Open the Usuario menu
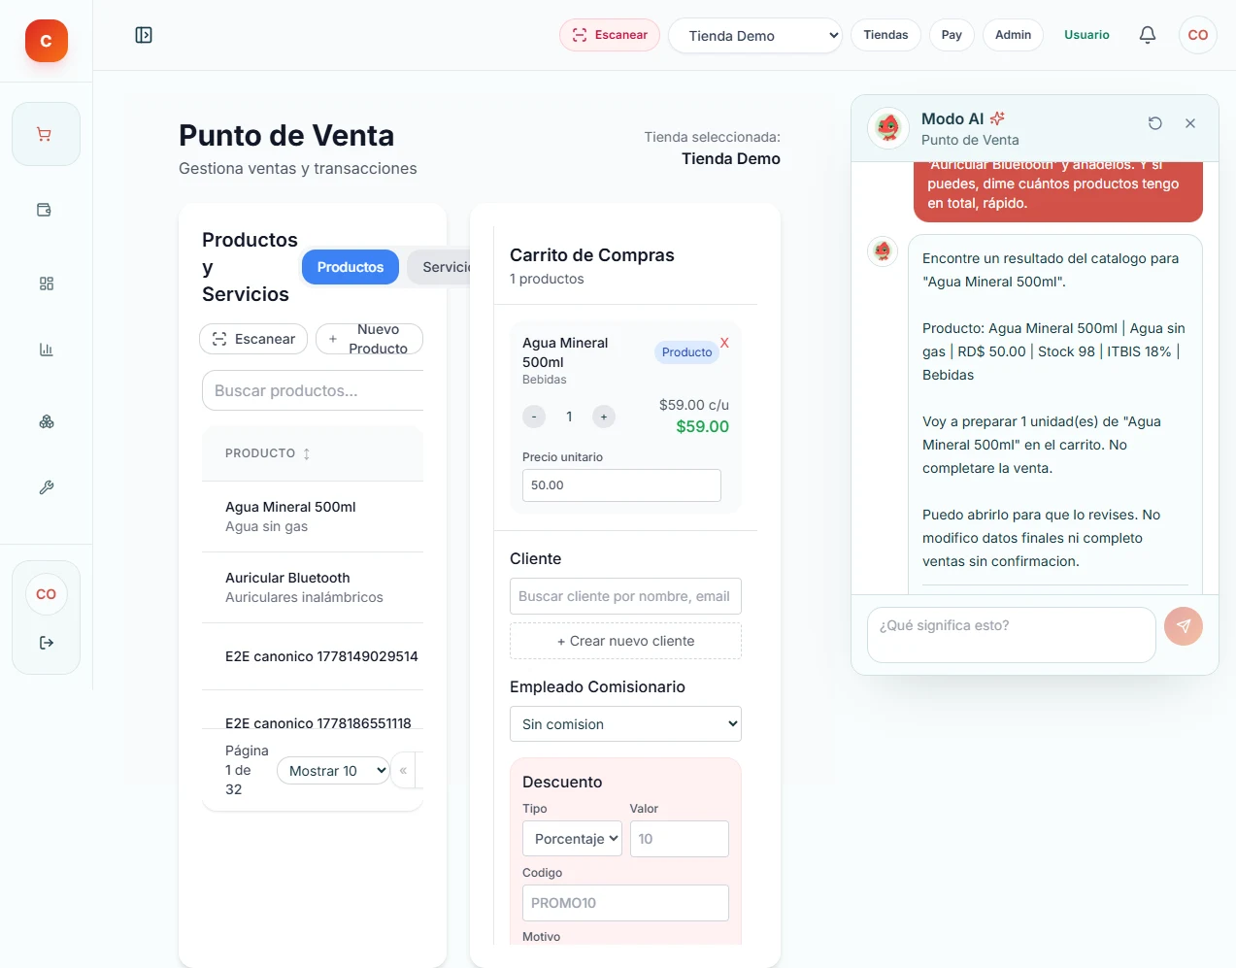1236x968 pixels. pos(1086,35)
